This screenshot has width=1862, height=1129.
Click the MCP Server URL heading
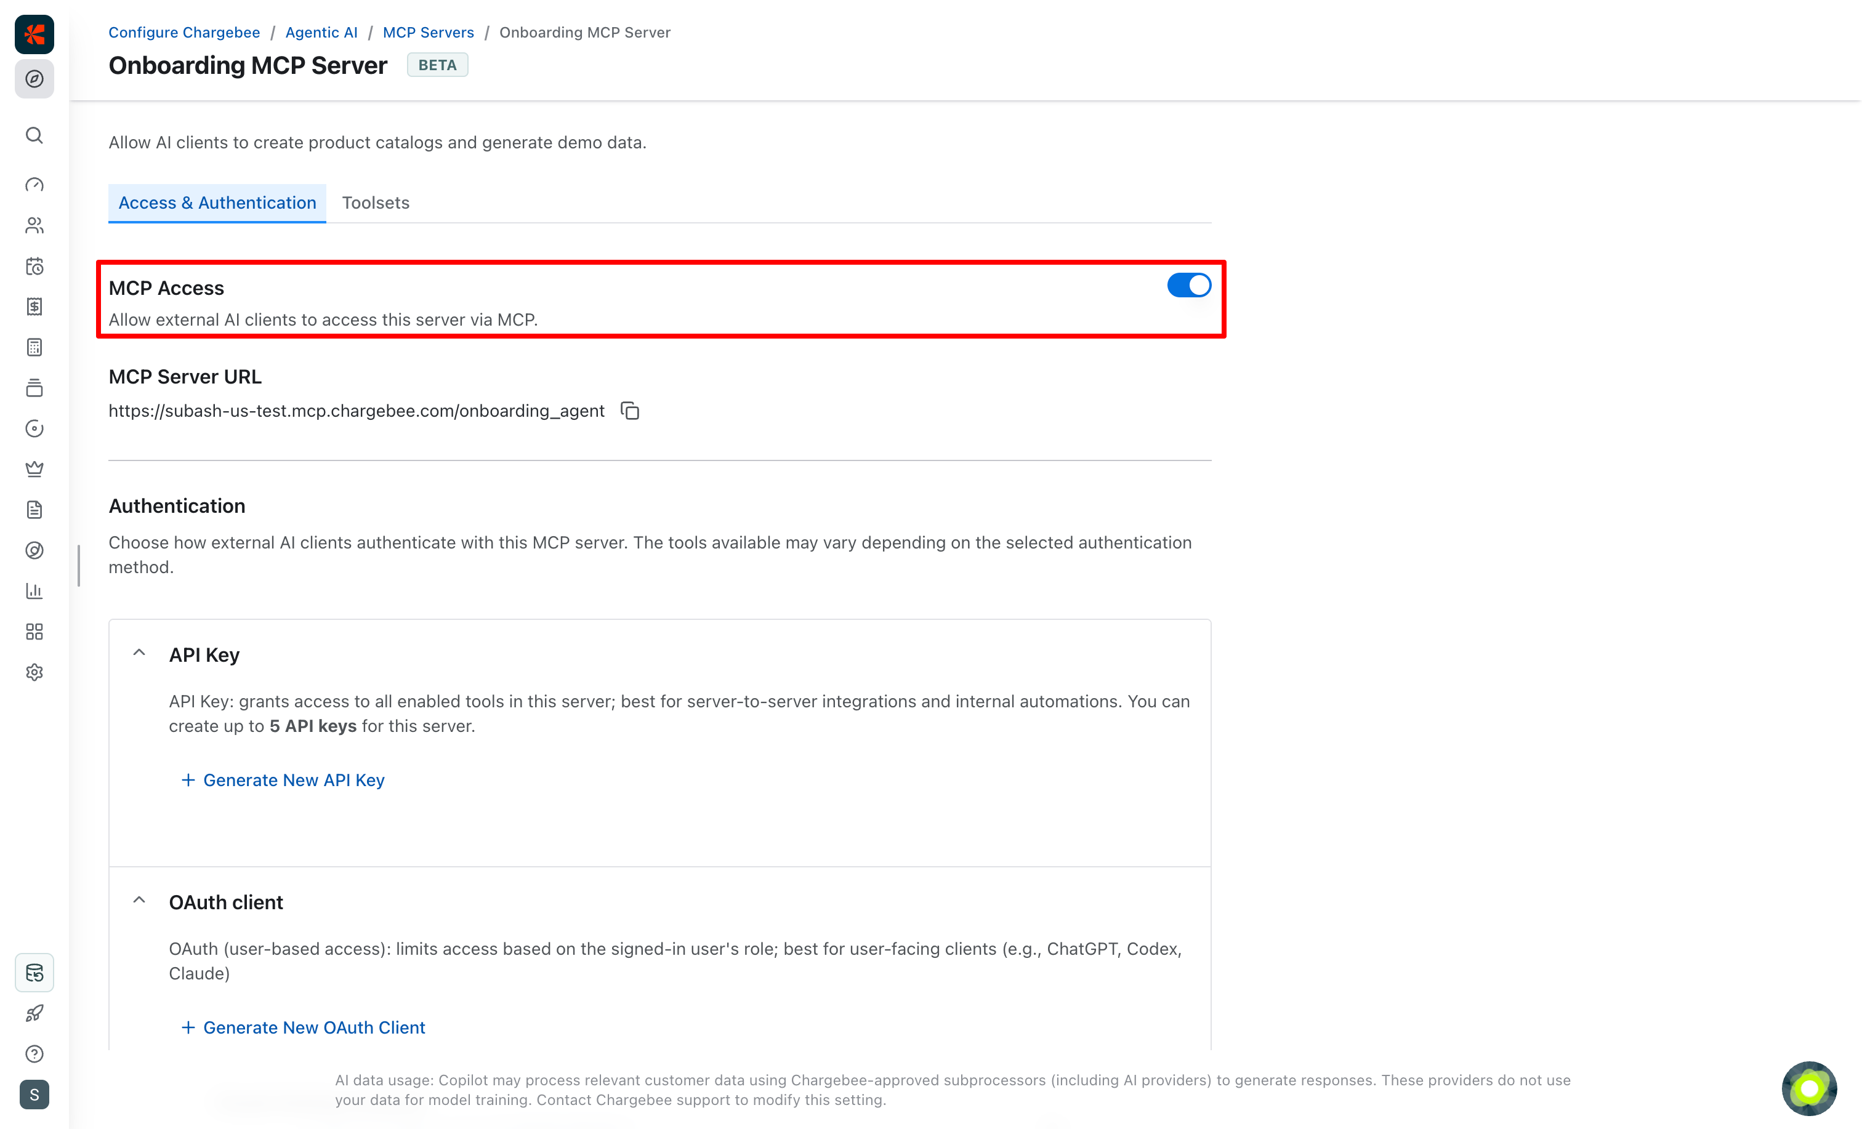(x=185, y=377)
